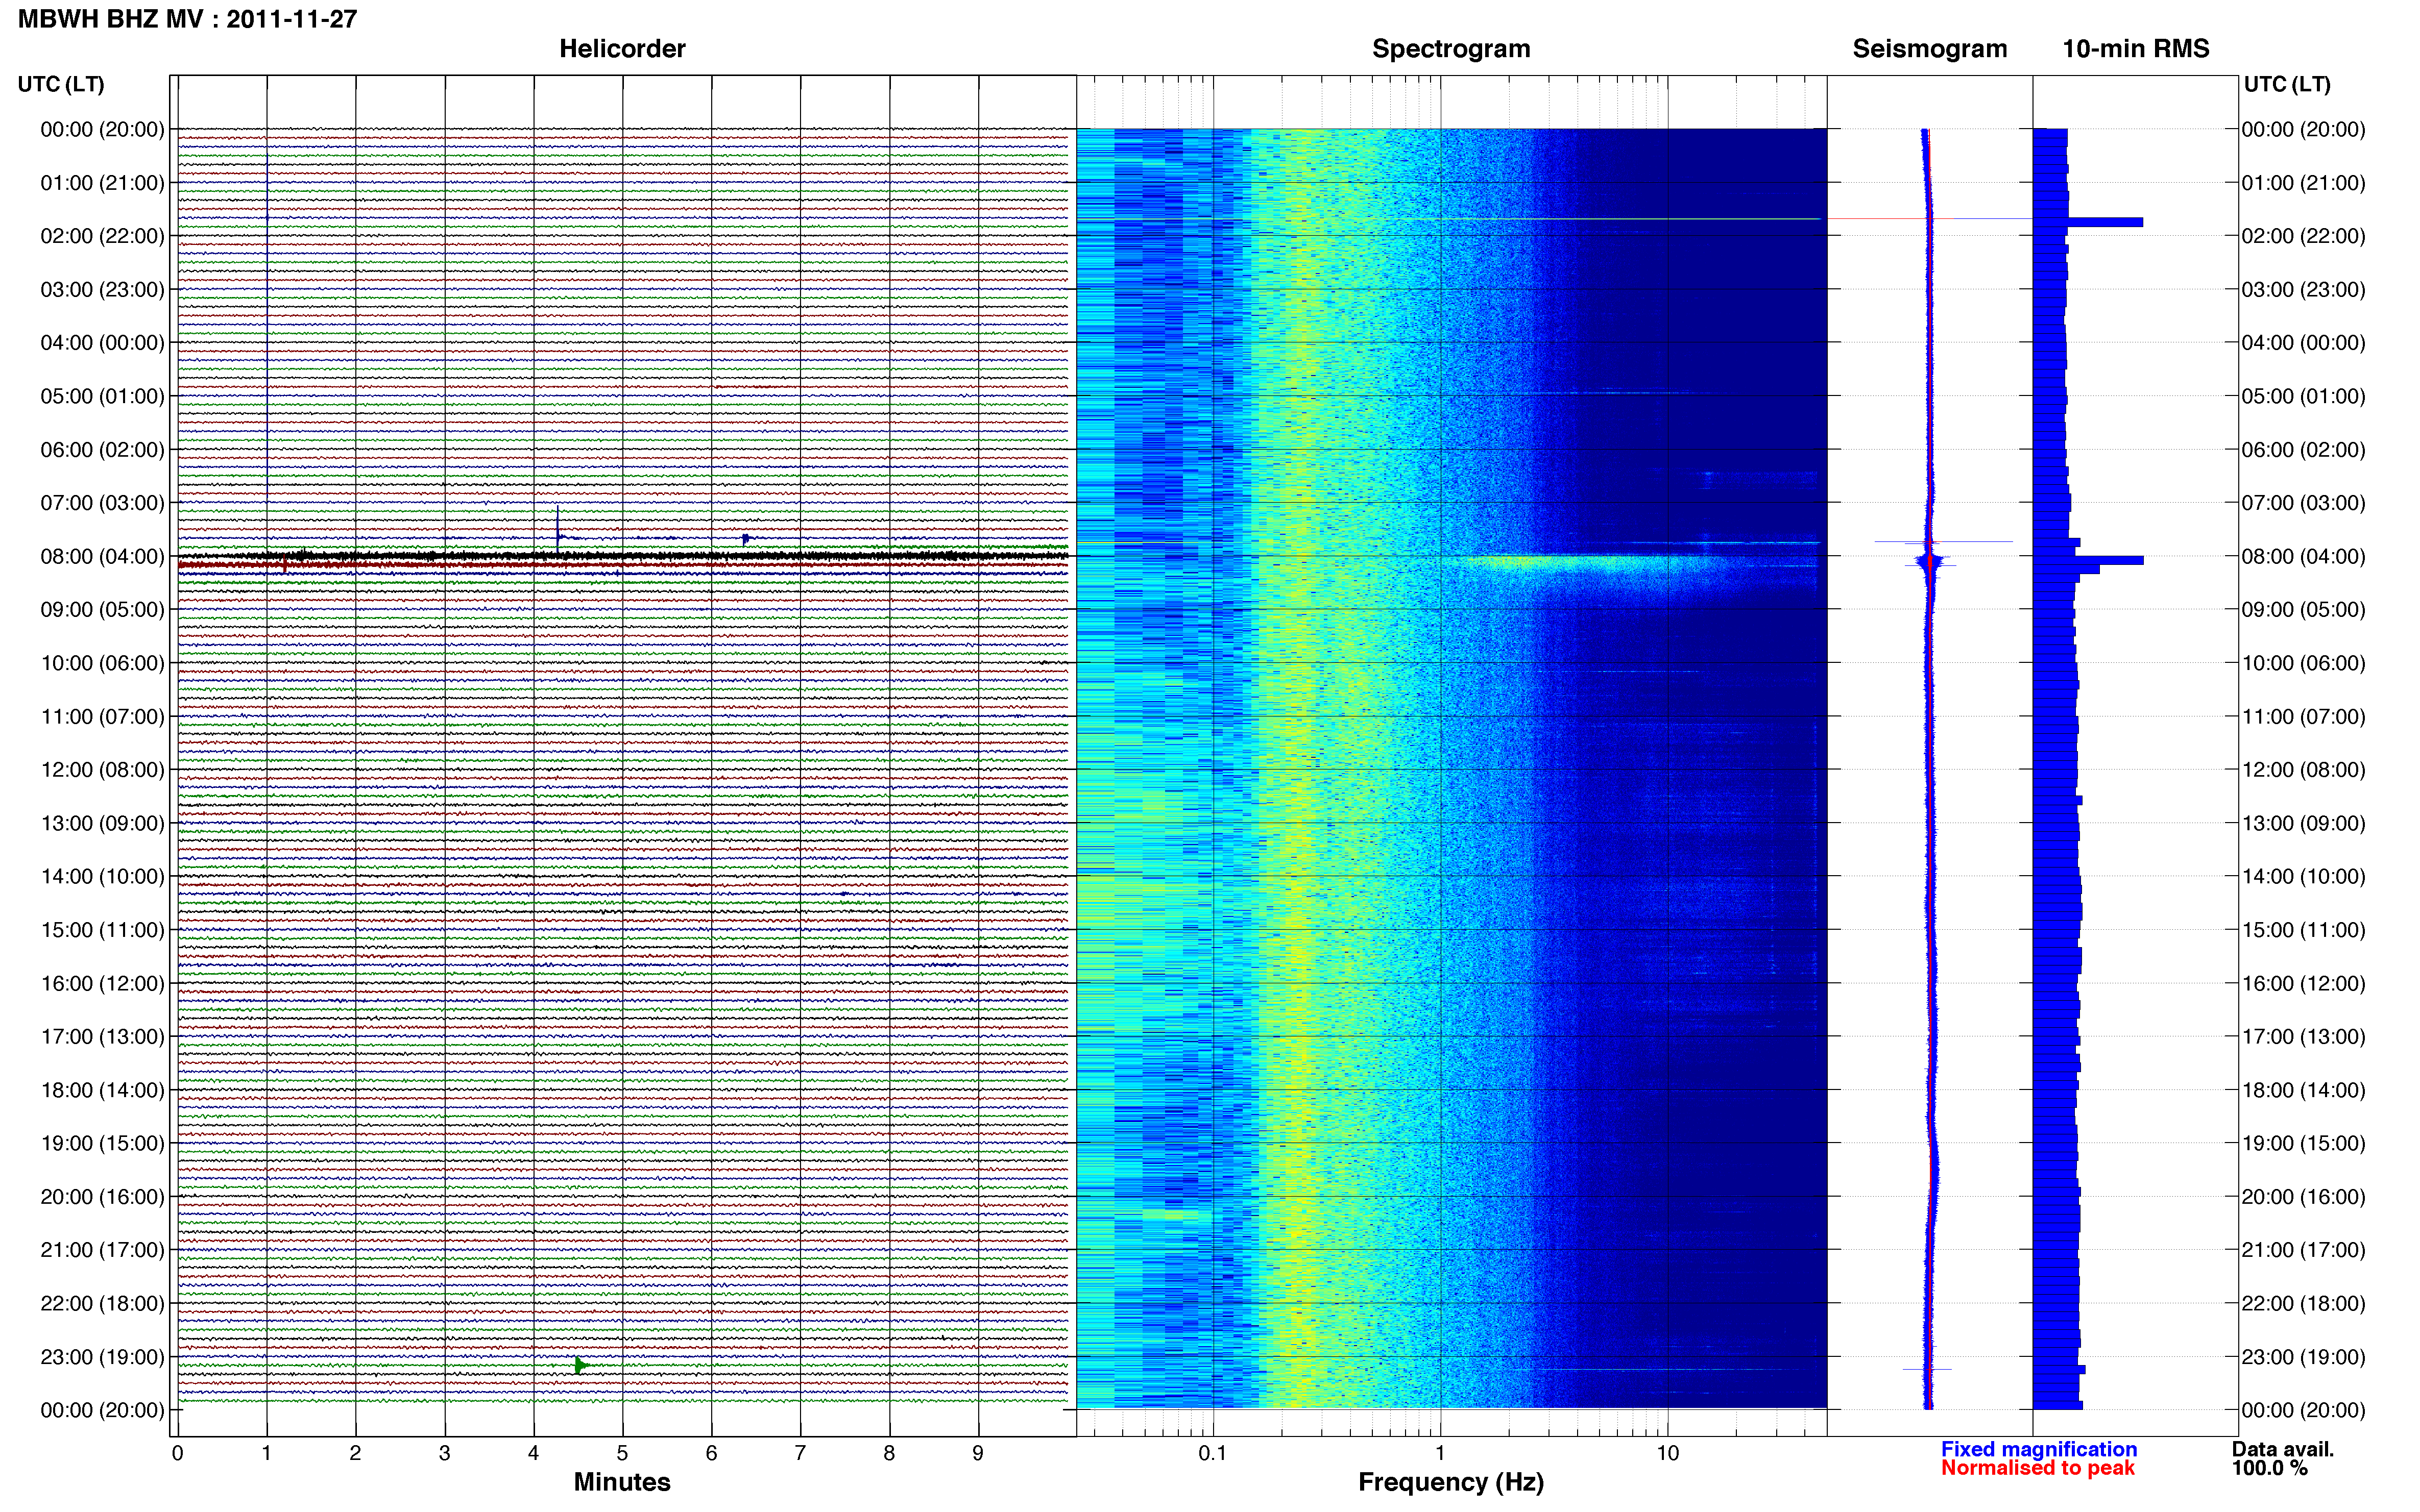Click the right-axis 10:00 (06:00) time label
Screen dimensions: 2420x1512
2303,663
